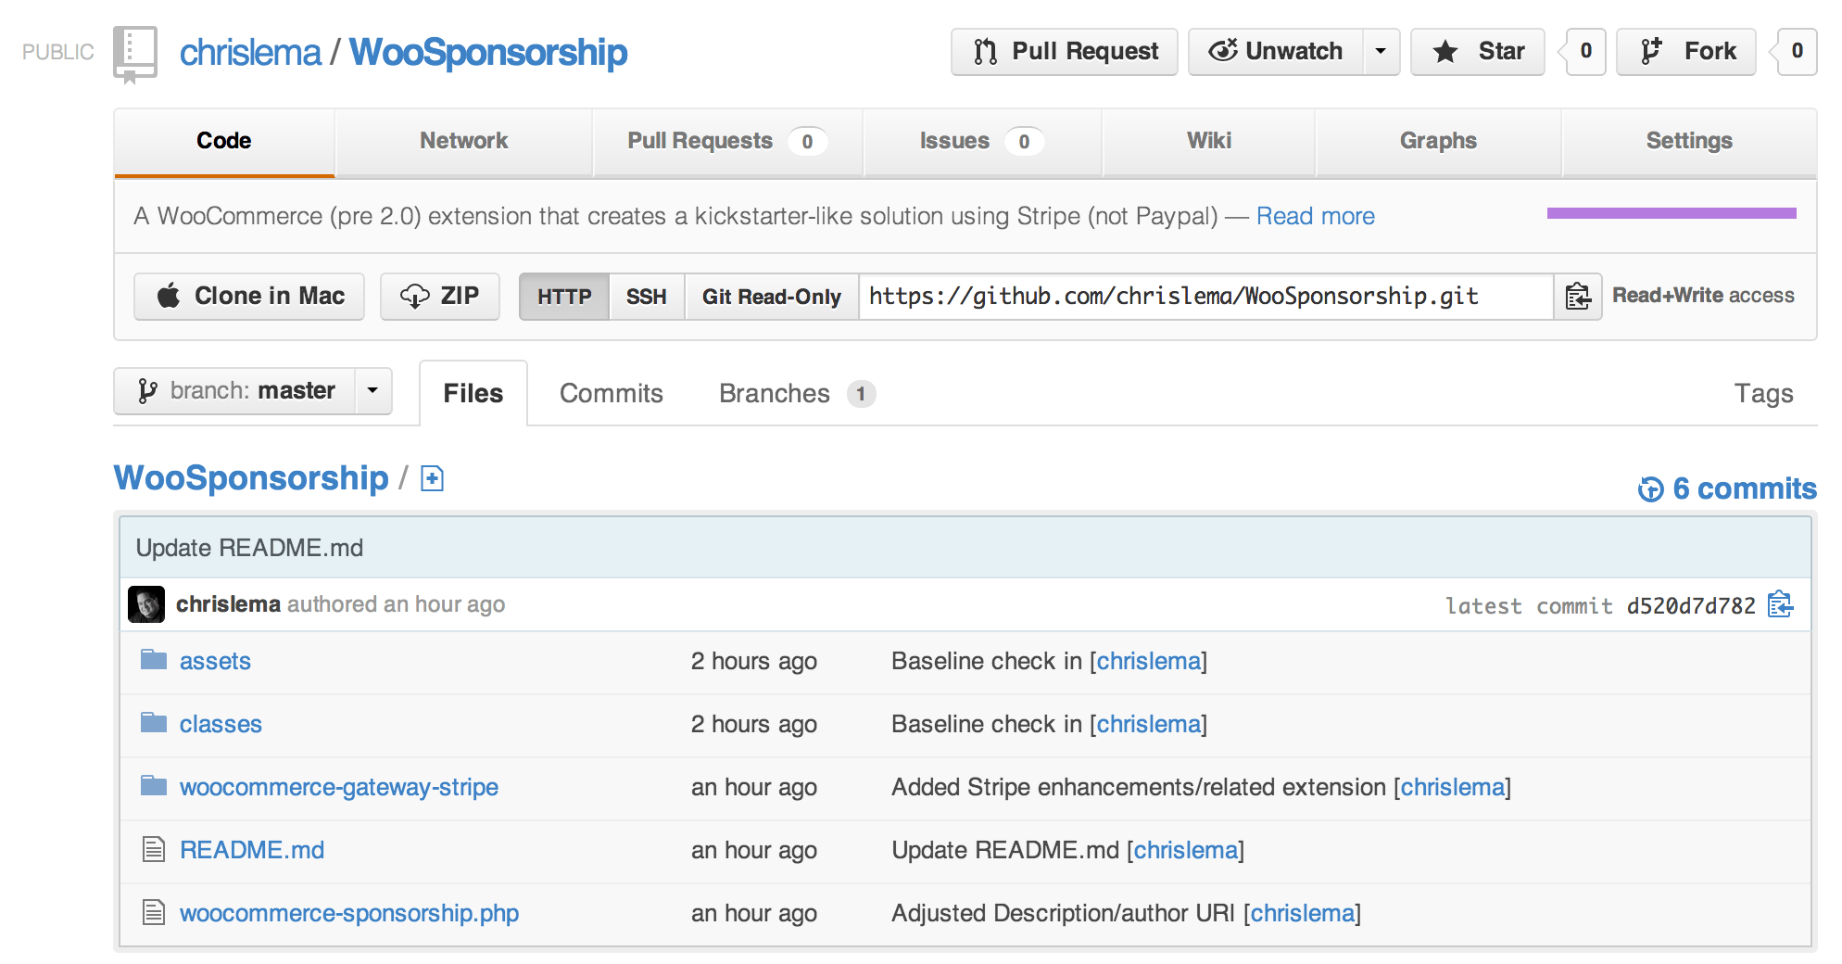Click the new file icon next to WooSponsorship

click(431, 478)
